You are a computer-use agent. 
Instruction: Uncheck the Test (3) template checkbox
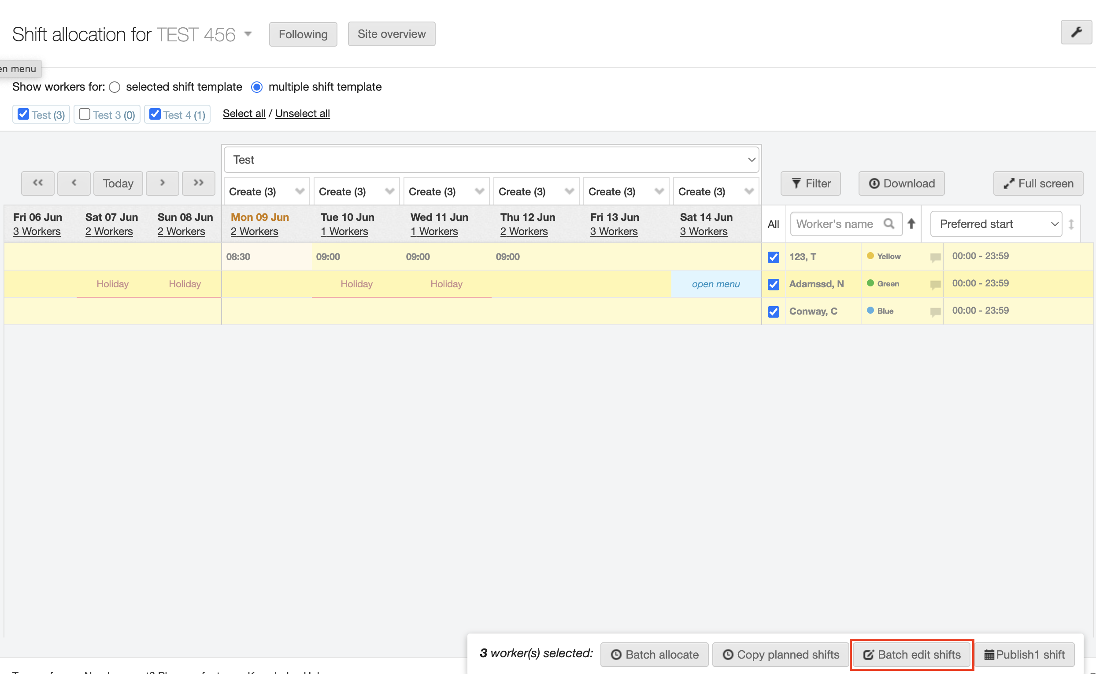click(23, 114)
